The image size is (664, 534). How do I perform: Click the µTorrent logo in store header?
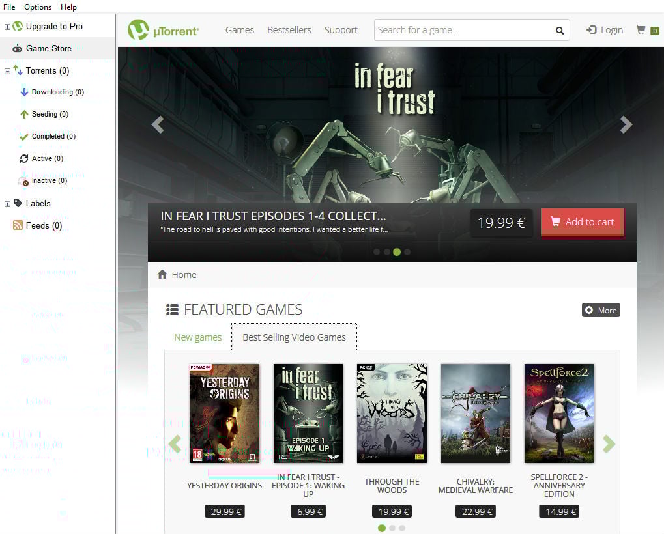click(x=163, y=29)
